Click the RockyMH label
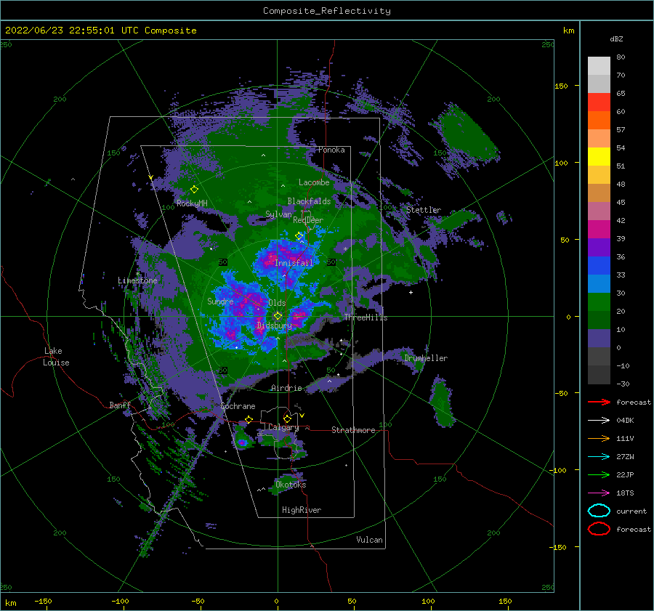Screen dimensions: 654x611 pos(192,203)
